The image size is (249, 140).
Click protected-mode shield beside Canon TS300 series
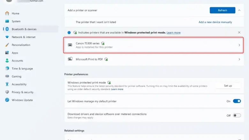[103, 43]
